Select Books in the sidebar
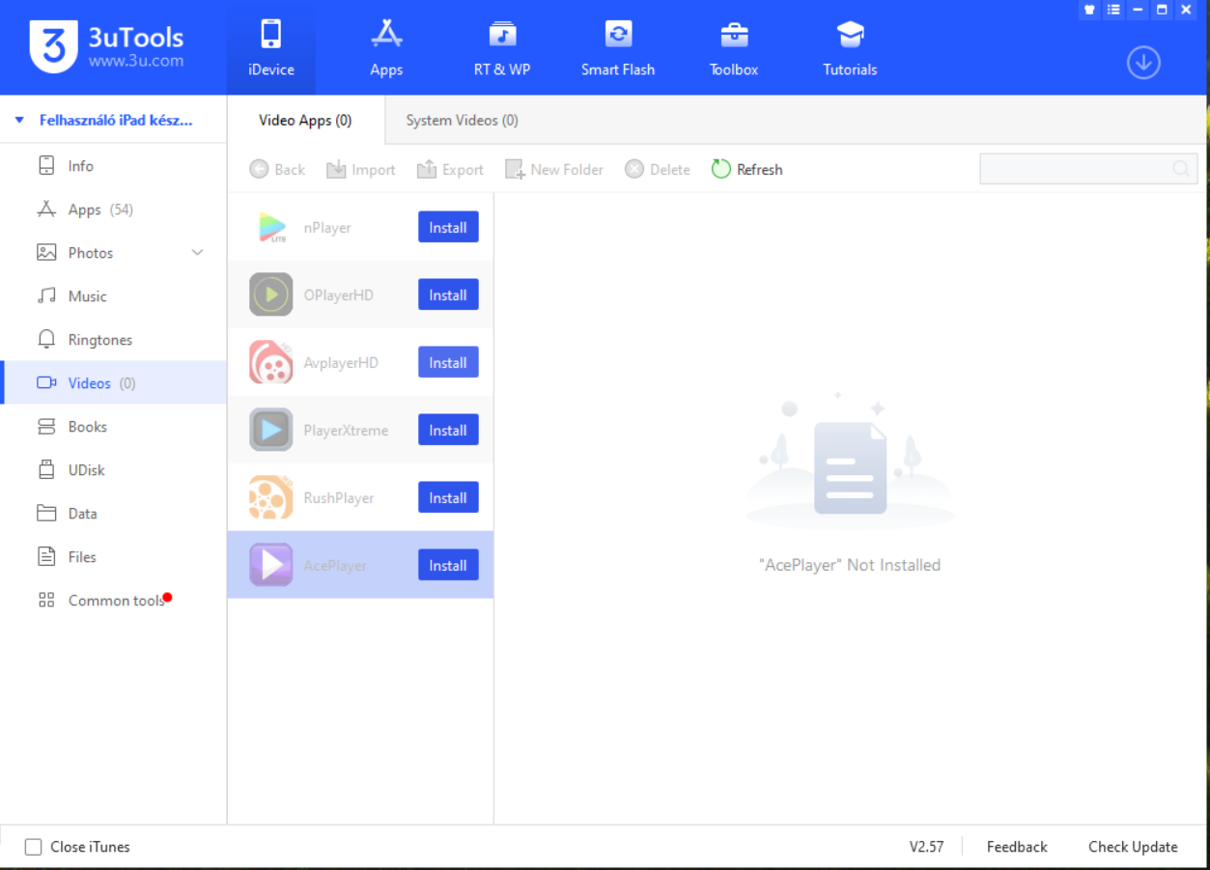The height and width of the screenshot is (870, 1210). click(x=113, y=427)
